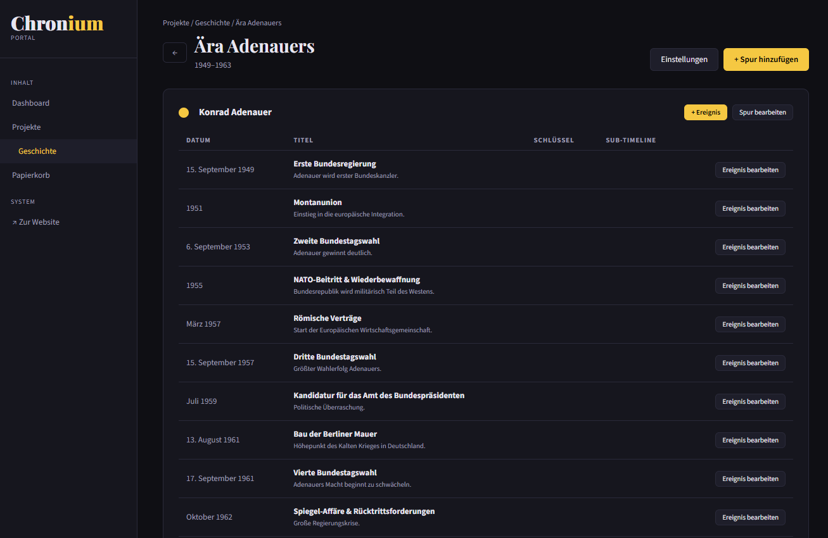Open Projekte in the sidebar
Screen dimensions: 828x538
(x=26, y=127)
